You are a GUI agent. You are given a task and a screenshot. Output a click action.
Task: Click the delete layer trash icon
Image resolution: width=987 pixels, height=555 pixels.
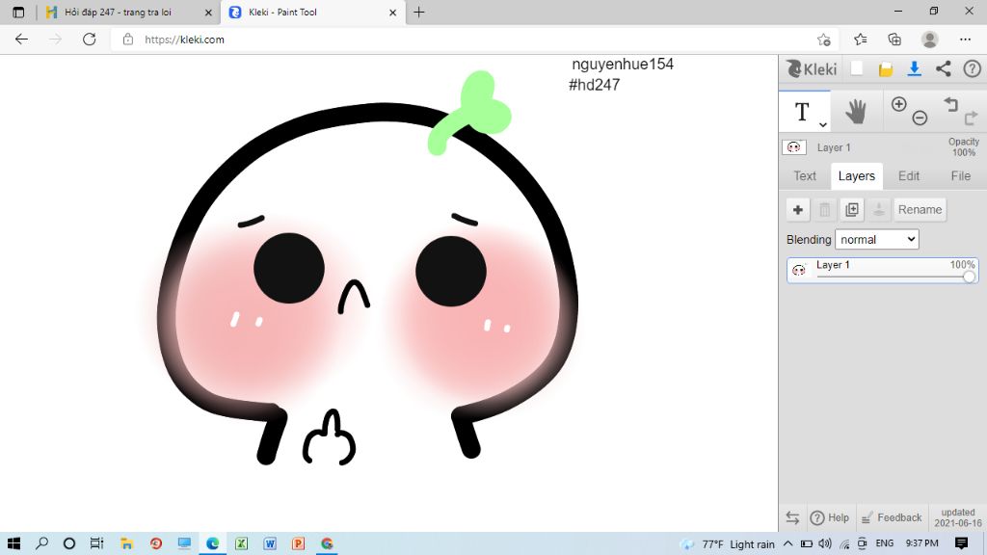pos(825,209)
